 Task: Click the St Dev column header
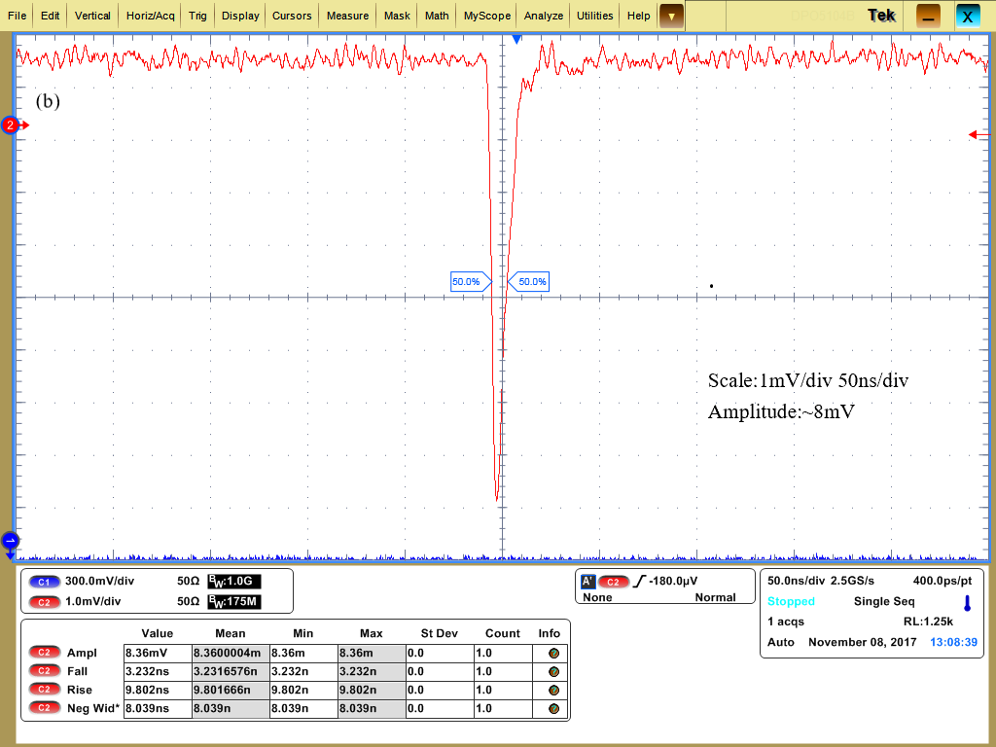(439, 633)
